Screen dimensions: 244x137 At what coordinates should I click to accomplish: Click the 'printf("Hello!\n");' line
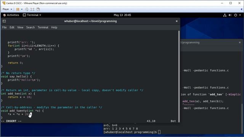24,80
